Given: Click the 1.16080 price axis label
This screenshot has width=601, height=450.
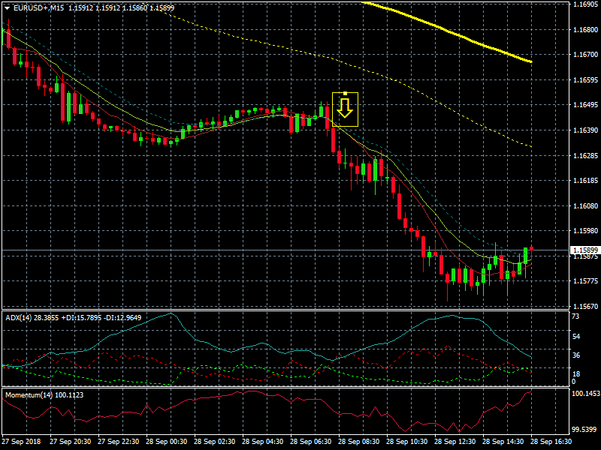Looking at the screenshot, I should 584,205.
